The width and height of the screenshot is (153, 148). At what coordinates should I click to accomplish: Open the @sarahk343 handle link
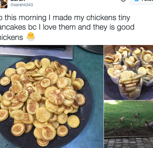tap(22, 5)
